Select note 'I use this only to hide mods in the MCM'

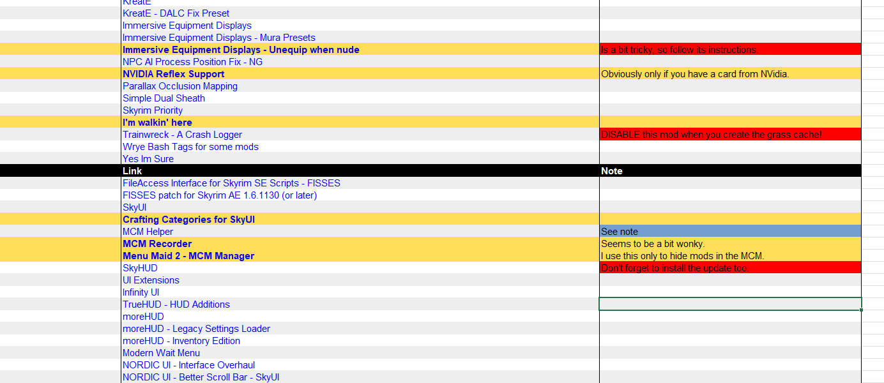click(730, 256)
